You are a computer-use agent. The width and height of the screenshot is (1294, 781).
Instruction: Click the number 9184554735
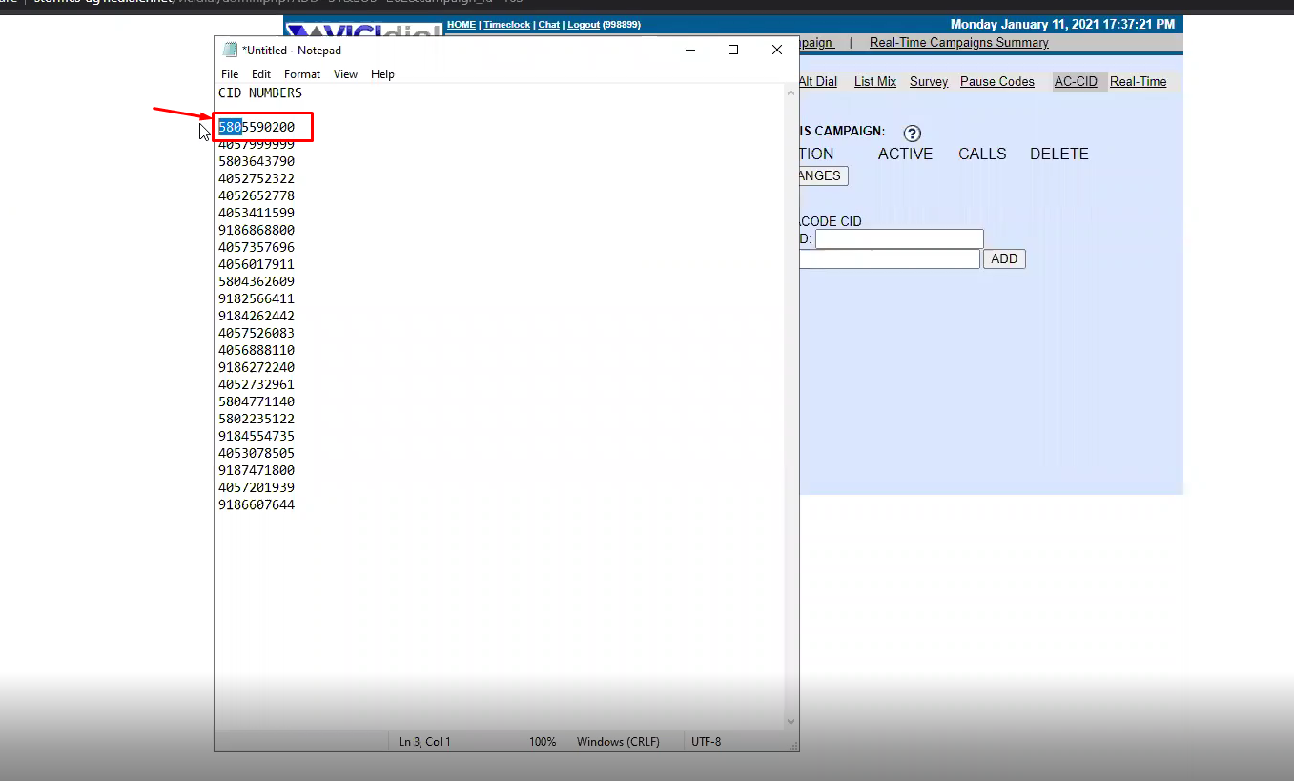[257, 436]
